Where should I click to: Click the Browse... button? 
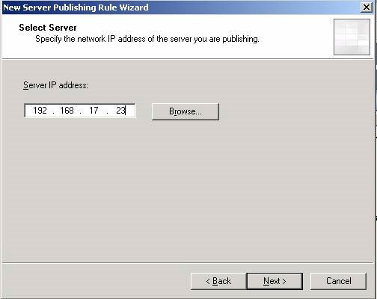(186, 111)
